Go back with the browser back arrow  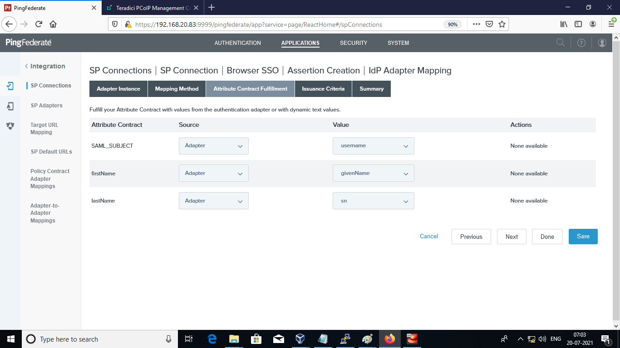click(9, 24)
